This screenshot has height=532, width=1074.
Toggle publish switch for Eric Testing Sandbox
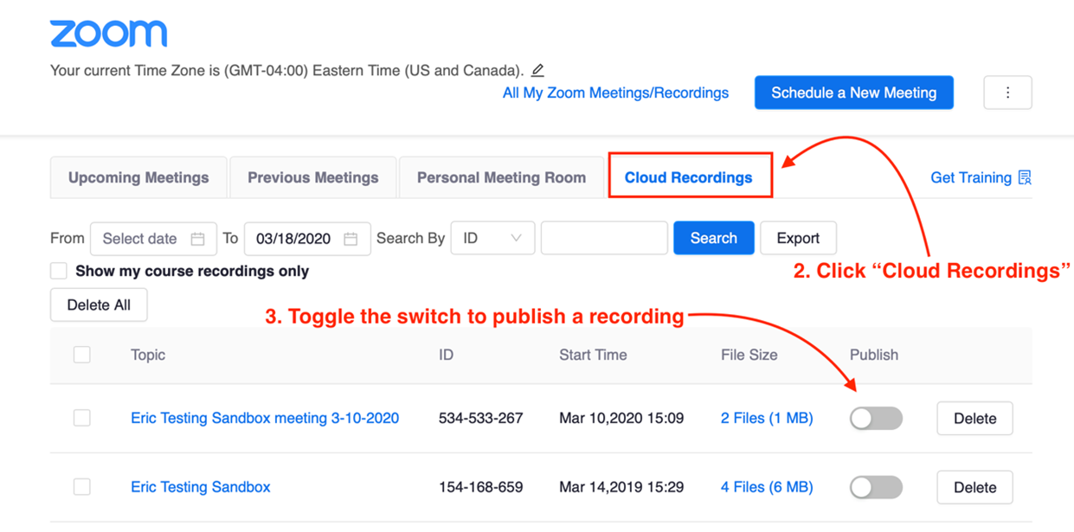click(x=875, y=488)
